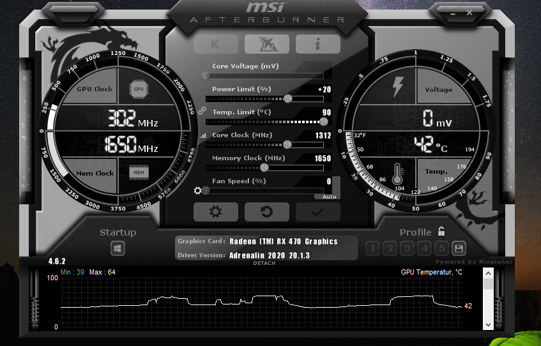Click the Max : 64 graph reading
This screenshot has height=346, width=541.
(x=102, y=272)
